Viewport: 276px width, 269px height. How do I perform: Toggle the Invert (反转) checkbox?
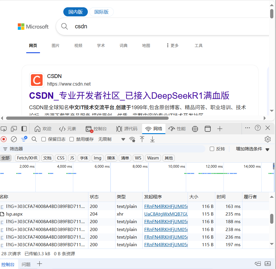point(212,149)
